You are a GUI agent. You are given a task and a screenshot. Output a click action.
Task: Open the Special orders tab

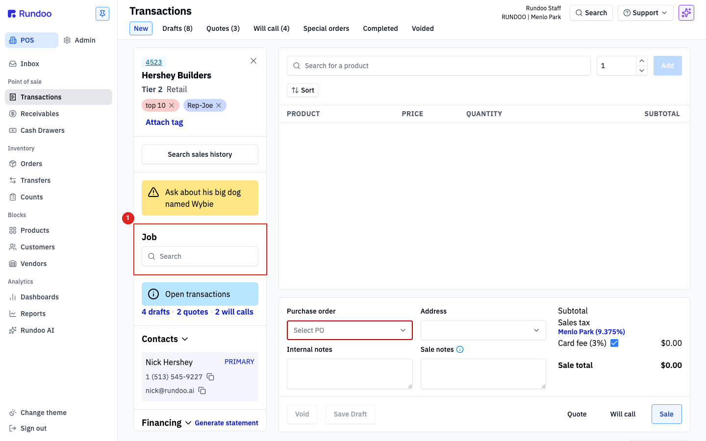[x=326, y=28]
